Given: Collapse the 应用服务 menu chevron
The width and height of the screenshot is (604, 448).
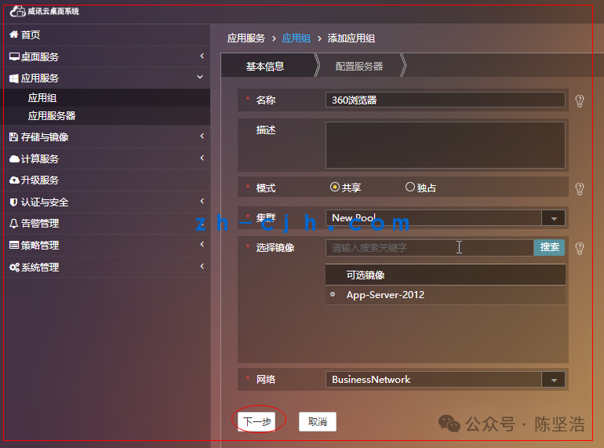Looking at the screenshot, I should pos(200,77).
